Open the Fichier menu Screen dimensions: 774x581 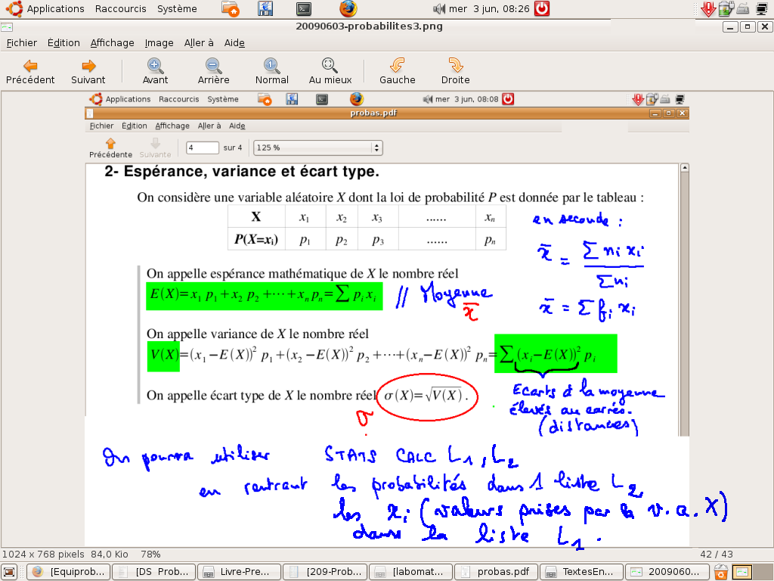click(21, 43)
